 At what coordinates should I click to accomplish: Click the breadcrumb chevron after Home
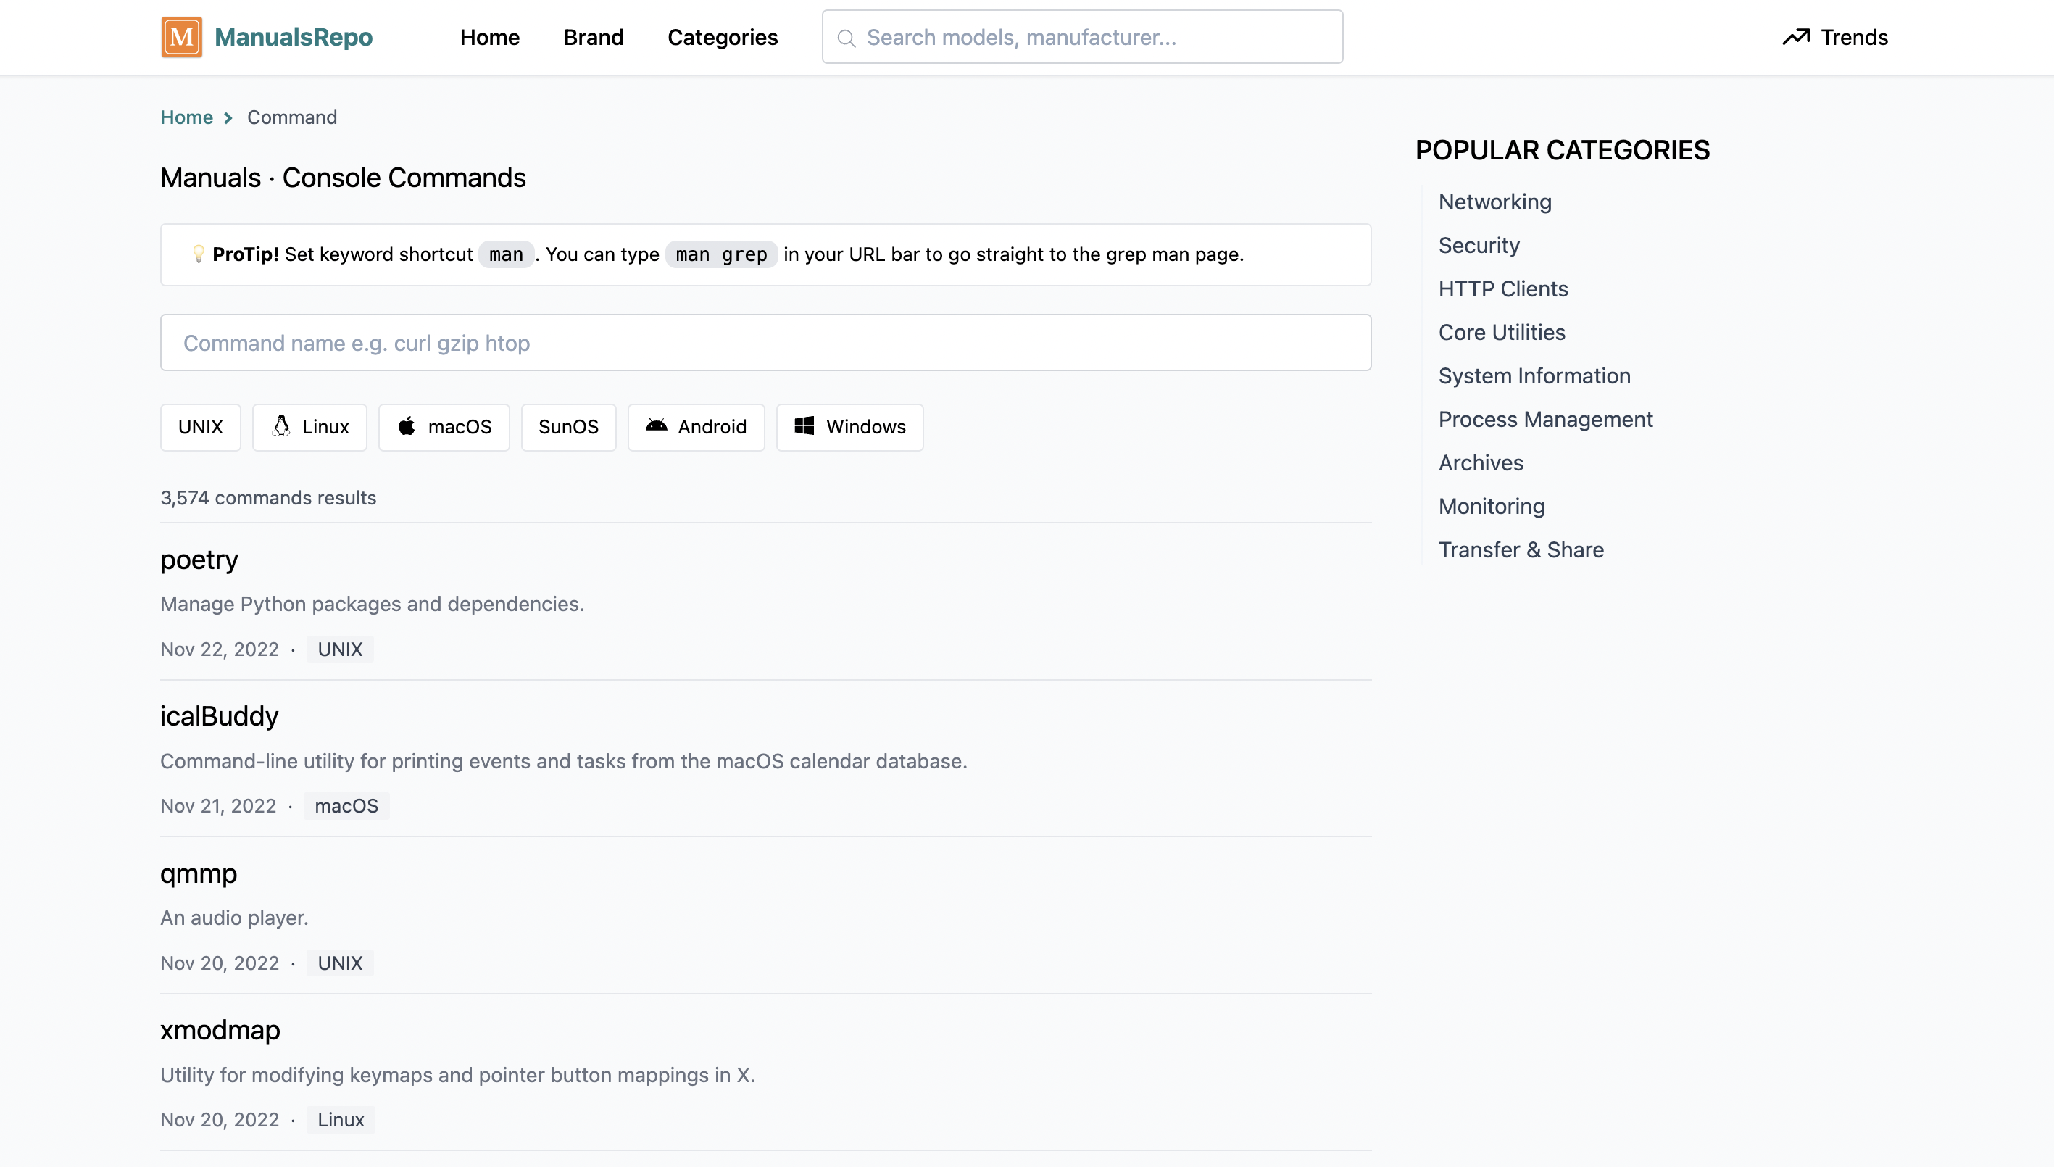228,118
